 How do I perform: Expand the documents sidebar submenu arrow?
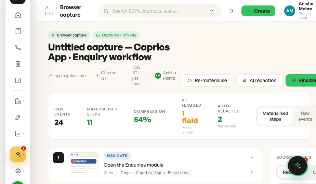24,31
